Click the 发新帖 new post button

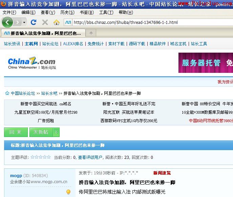pyautogui.click(x=41, y=132)
